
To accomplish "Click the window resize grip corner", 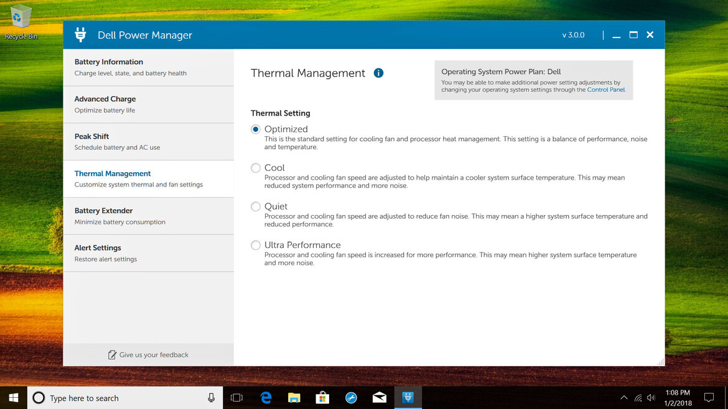I will coord(661,362).
